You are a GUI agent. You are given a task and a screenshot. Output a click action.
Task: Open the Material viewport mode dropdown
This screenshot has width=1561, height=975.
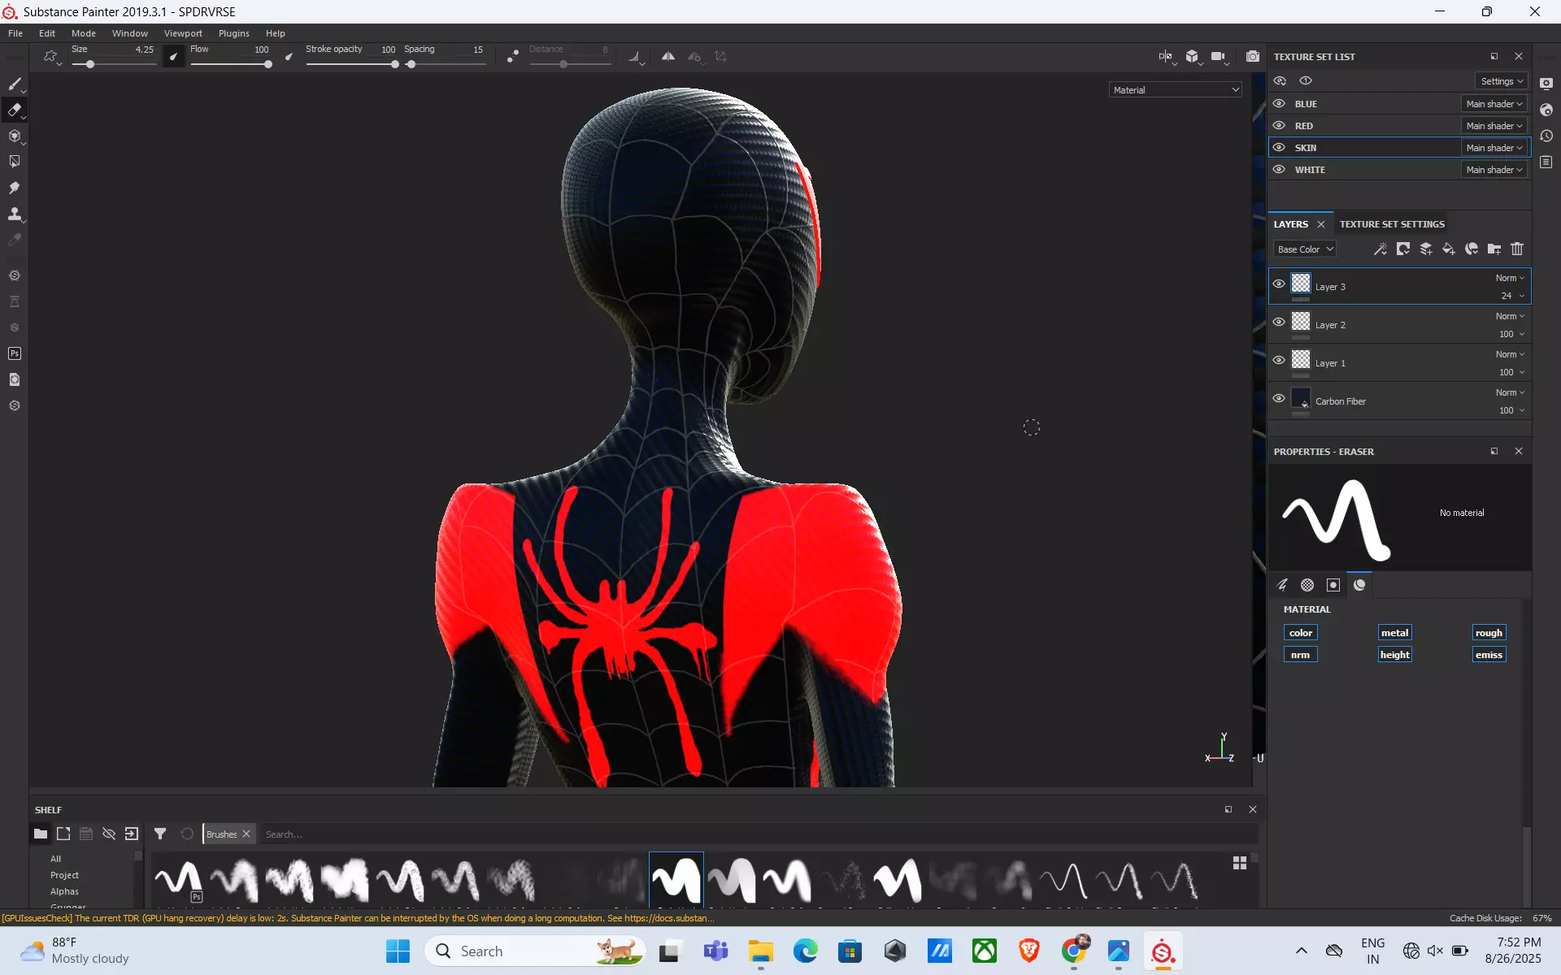click(x=1176, y=90)
